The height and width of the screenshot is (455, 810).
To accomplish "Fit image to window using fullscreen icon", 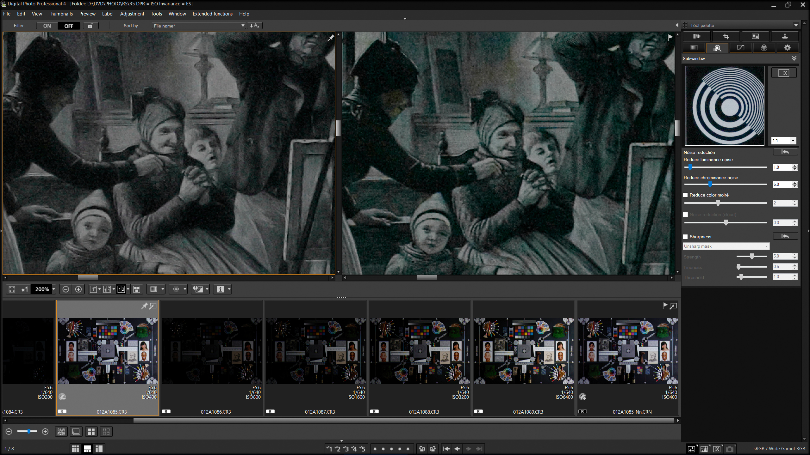I will pyautogui.click(x=12, y=289).
